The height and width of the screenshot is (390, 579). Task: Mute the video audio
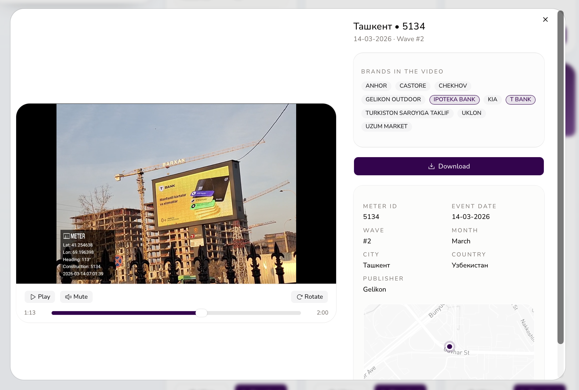click(76, 297)
